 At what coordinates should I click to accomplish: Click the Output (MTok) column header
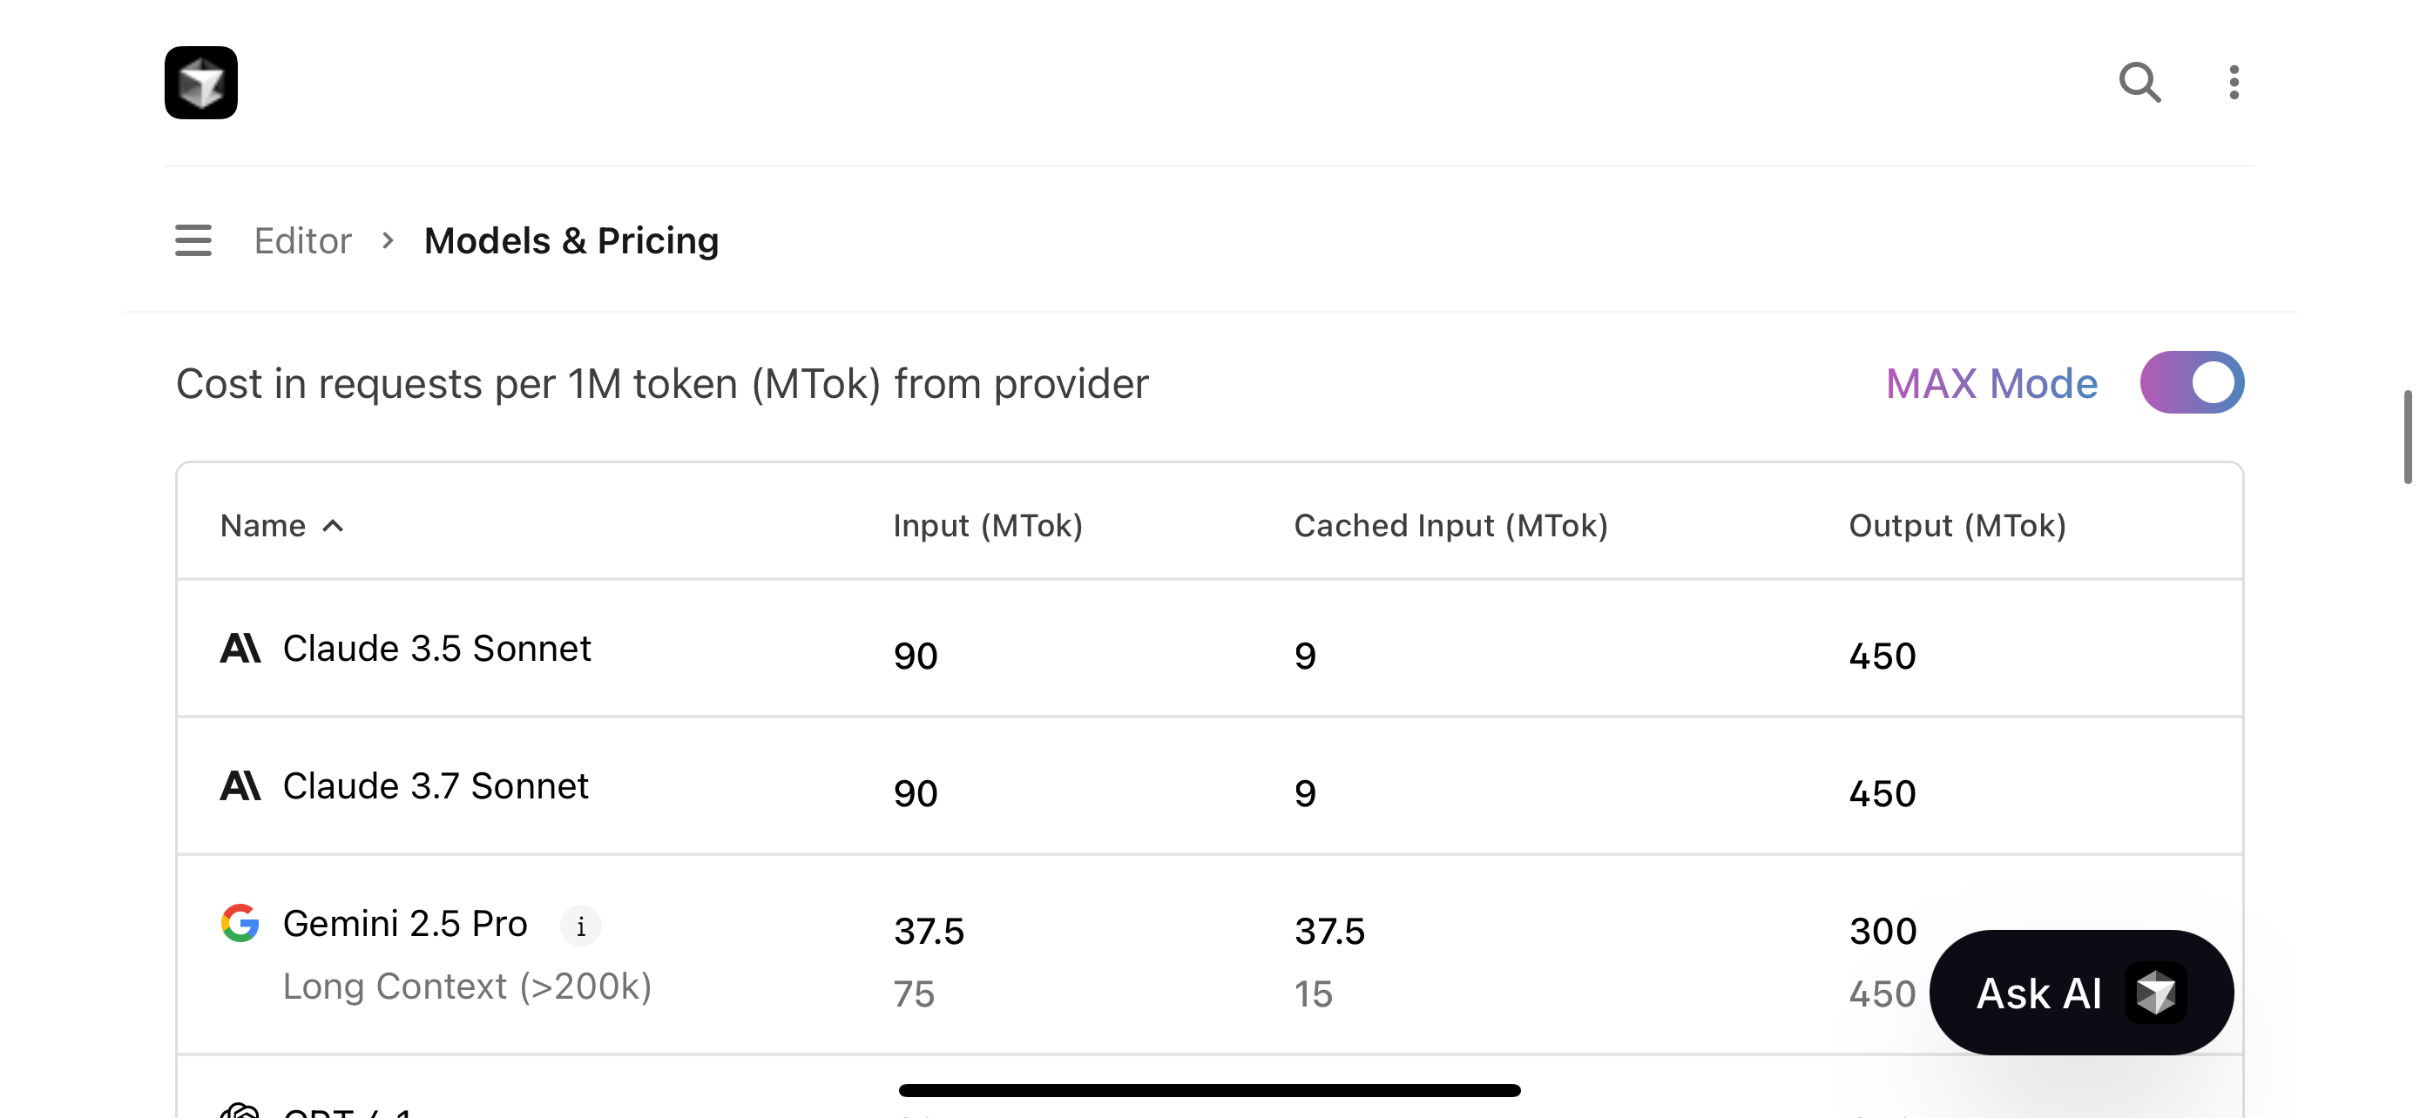pyautogui.click(x=1957, y=526)
